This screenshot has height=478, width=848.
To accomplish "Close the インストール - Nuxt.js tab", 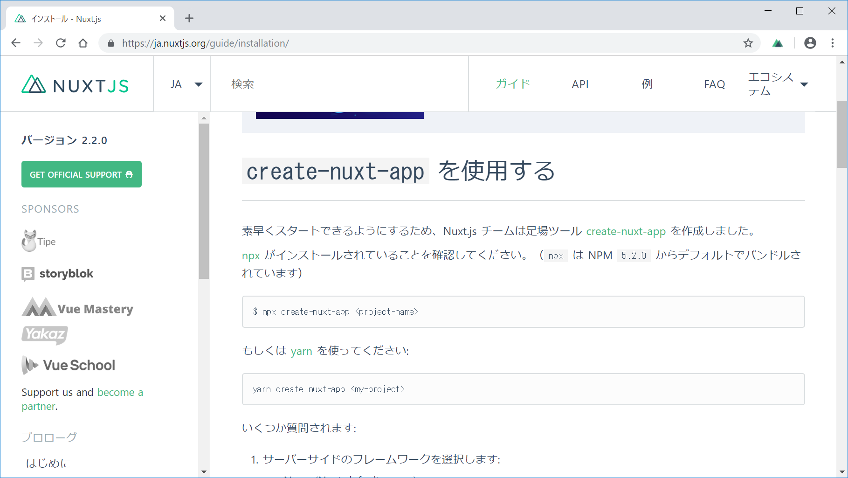I will (x=163, y=18).
